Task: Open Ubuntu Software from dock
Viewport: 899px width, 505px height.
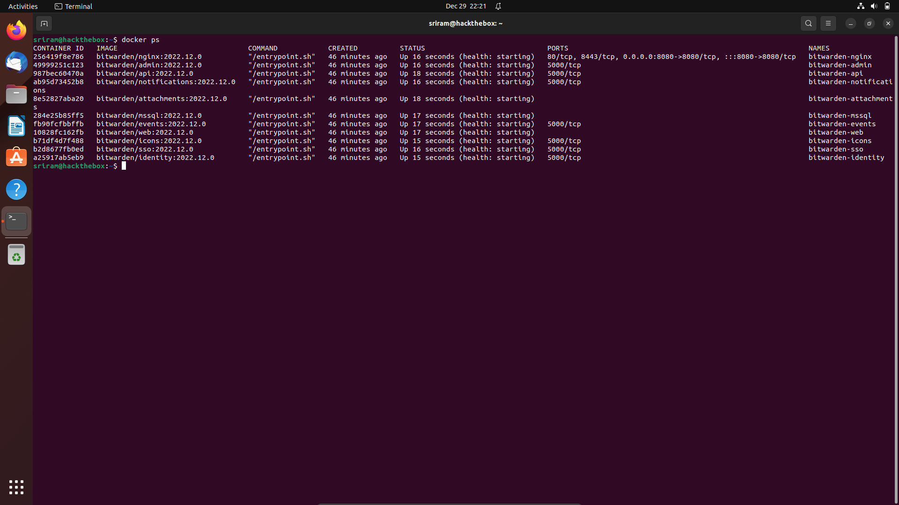Action: coord(16,158)
